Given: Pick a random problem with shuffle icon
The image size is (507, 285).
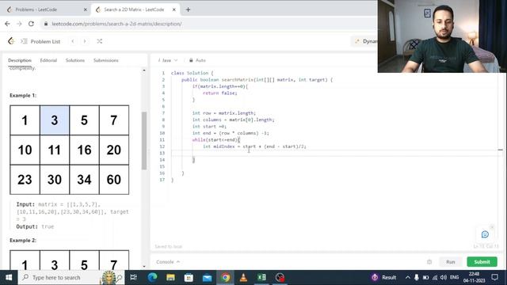Looking at the screenshot, I should (100, 41).
